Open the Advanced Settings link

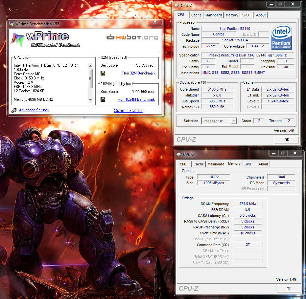coord(34,110)
